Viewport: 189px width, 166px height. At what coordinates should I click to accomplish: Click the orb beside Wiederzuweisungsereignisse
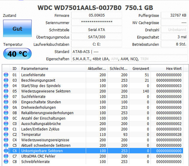coord(6,140)
